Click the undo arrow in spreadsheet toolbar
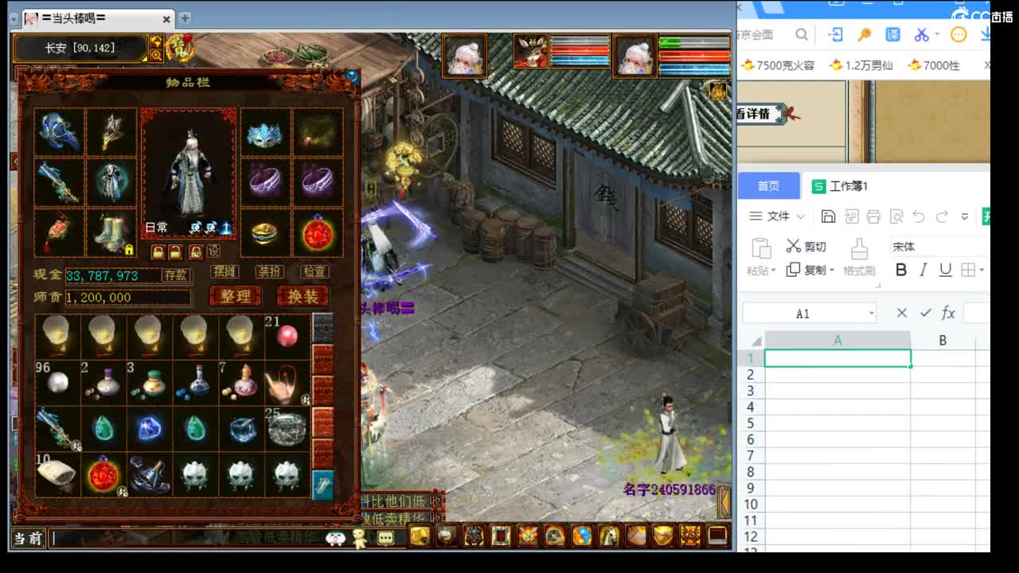The image size is (1019, 573). click(x=919, y=216)
